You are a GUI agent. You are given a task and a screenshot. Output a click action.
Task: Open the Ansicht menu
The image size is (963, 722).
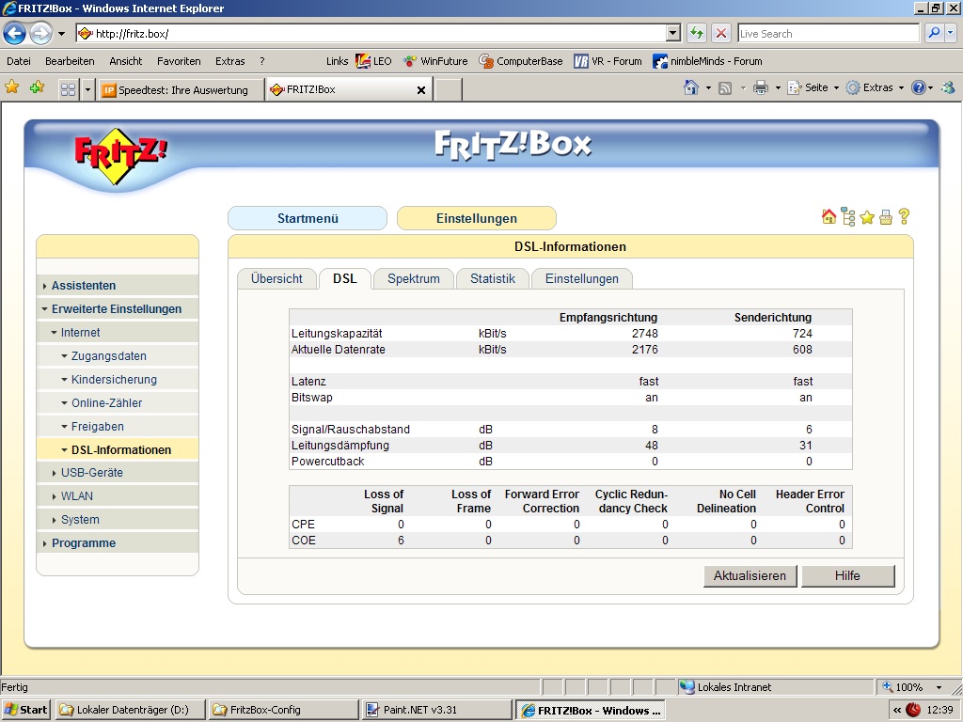(x=125, y=61)
